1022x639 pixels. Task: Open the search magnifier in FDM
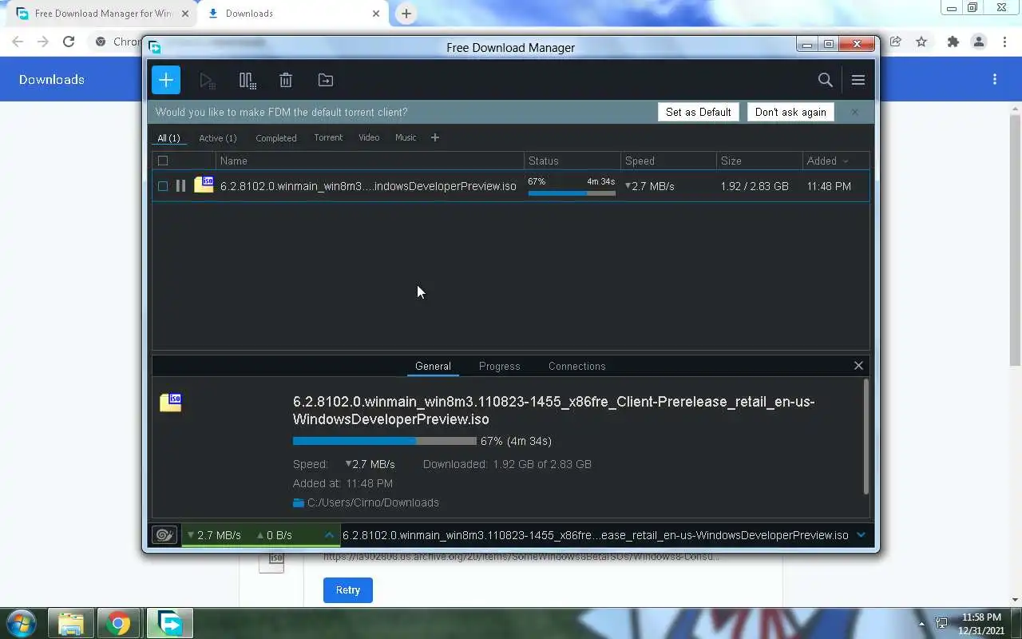[x=826, y=80]
